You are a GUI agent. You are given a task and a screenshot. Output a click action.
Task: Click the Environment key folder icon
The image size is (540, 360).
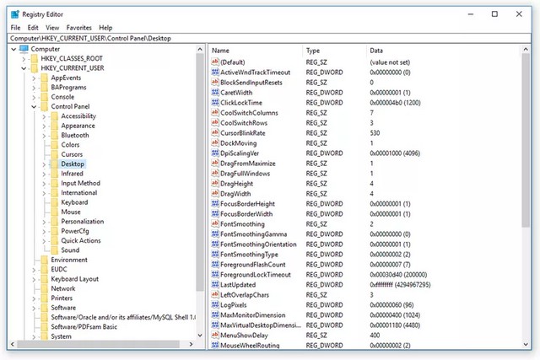[x=45, y=260]
